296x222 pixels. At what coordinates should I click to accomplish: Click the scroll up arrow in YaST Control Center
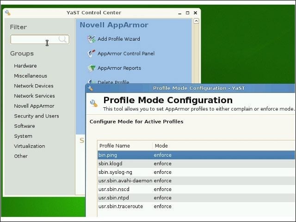click(x=196, y=21)
